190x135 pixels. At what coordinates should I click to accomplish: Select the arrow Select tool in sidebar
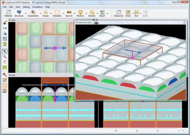point(5,51)
